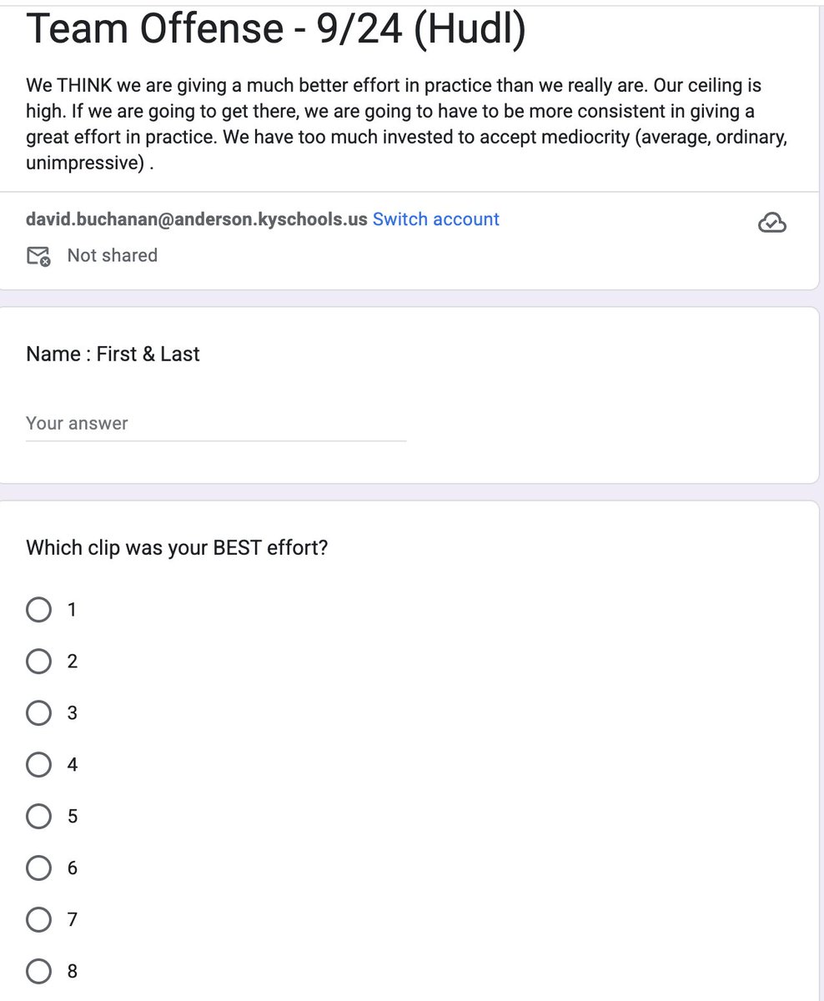
Task: Select clip 1 as best effort
Action: tap(38, 610)
